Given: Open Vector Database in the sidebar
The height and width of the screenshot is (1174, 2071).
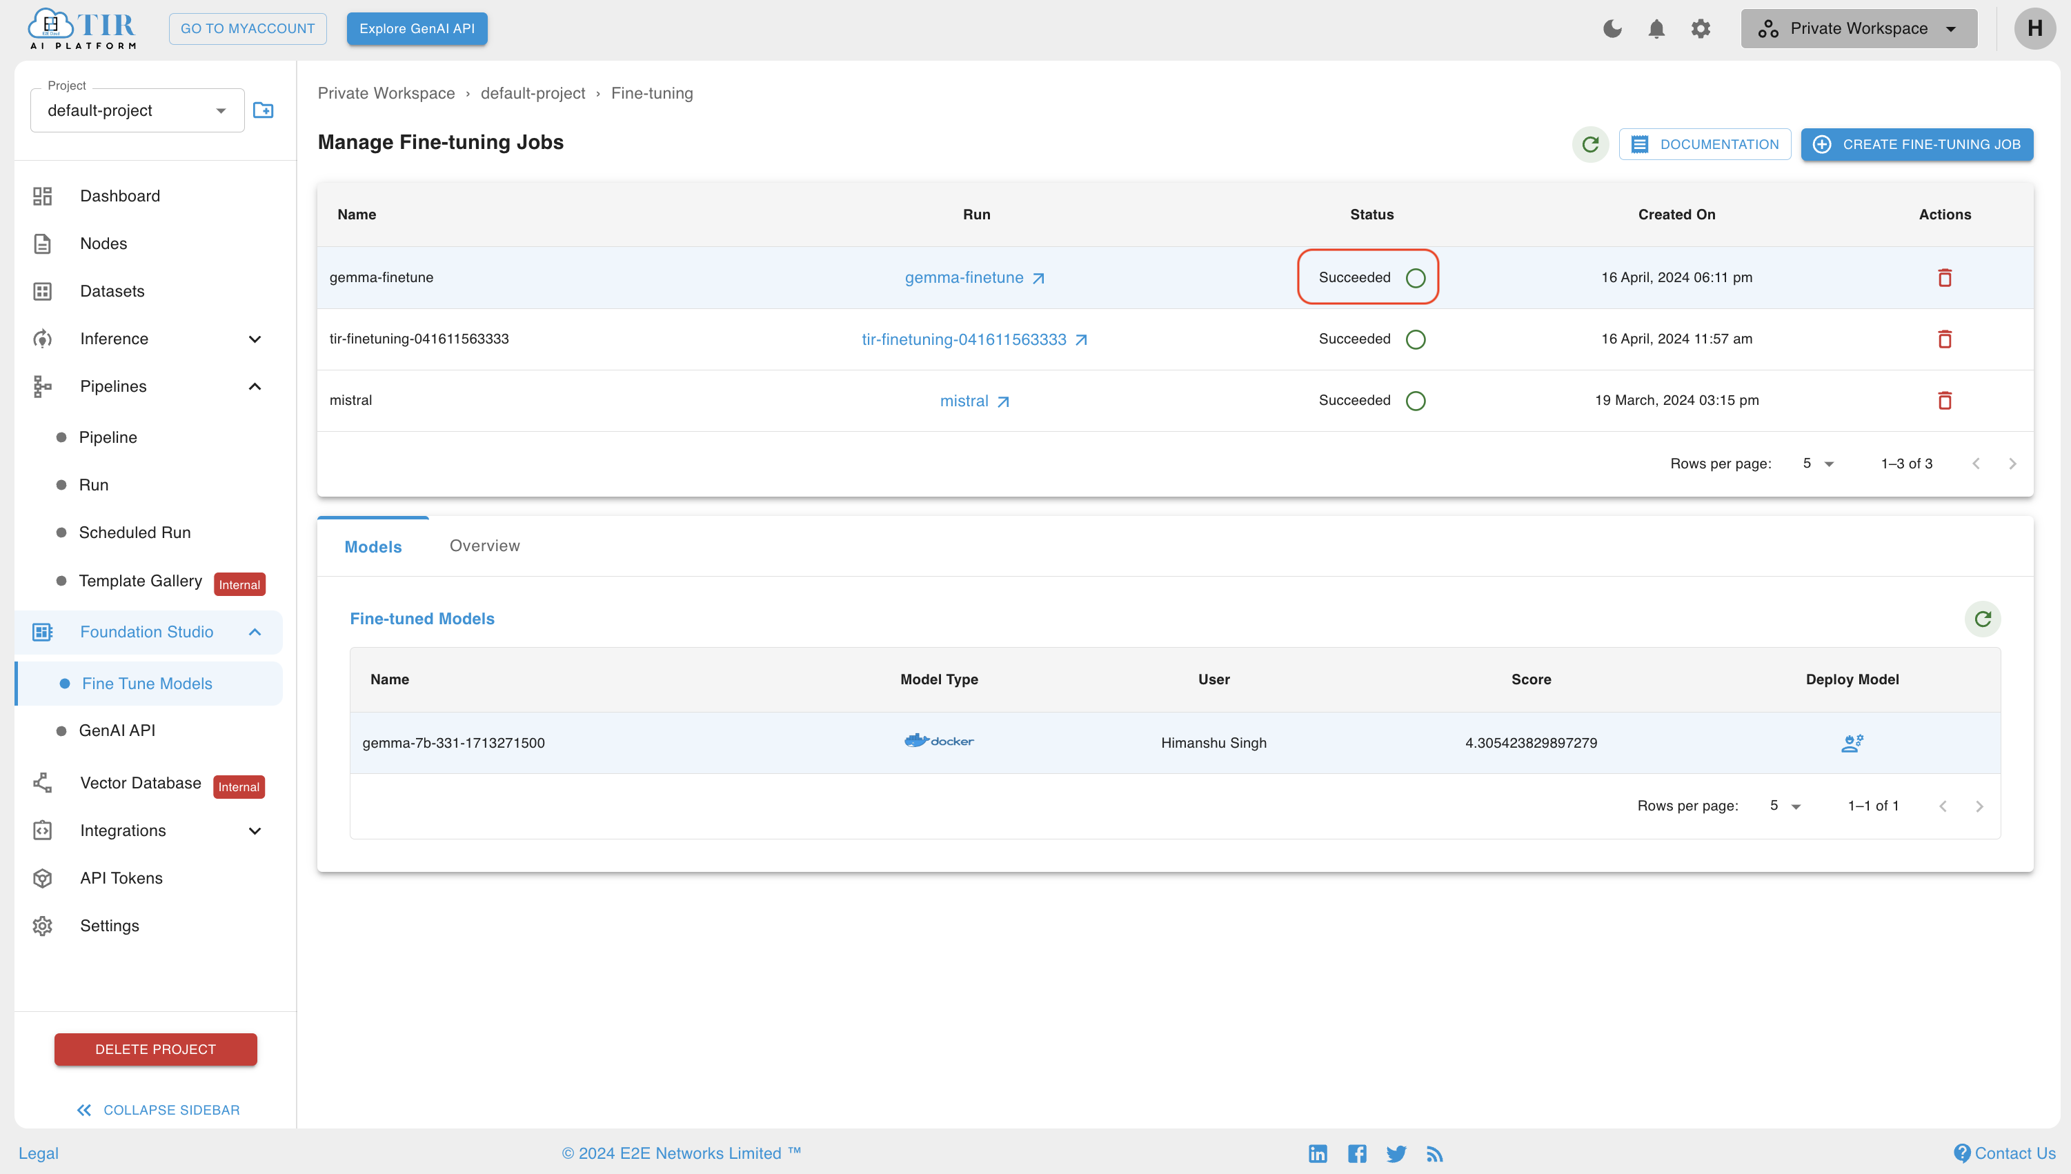Looking at the screenshot, I should [149, 784].
